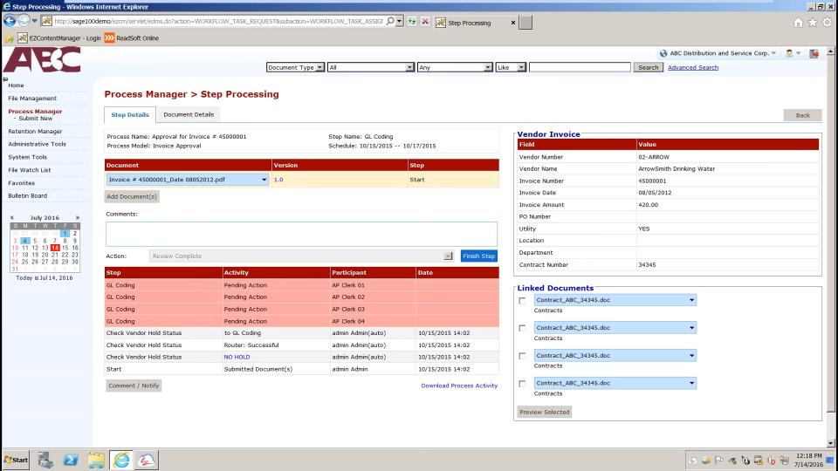The image size is (838, 471).
Task: Open Download Process Activity link
Action: coord(459,386)
